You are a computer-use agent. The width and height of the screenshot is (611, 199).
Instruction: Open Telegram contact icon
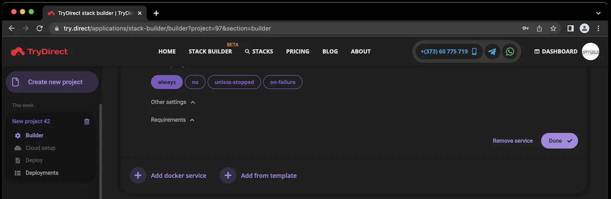492,51
